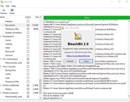Click 'Special operations: 12' line
Image resolution: width=130 pixels, height=102 pixels.
pyautogui.click(x=53, y=98)
